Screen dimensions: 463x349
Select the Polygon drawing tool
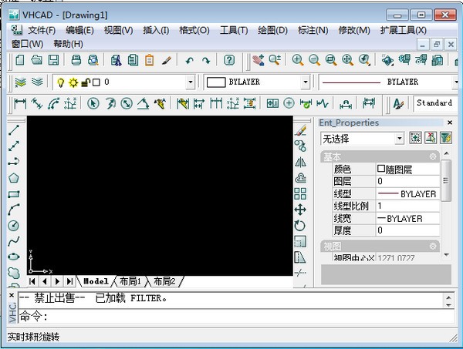point(13,177)
